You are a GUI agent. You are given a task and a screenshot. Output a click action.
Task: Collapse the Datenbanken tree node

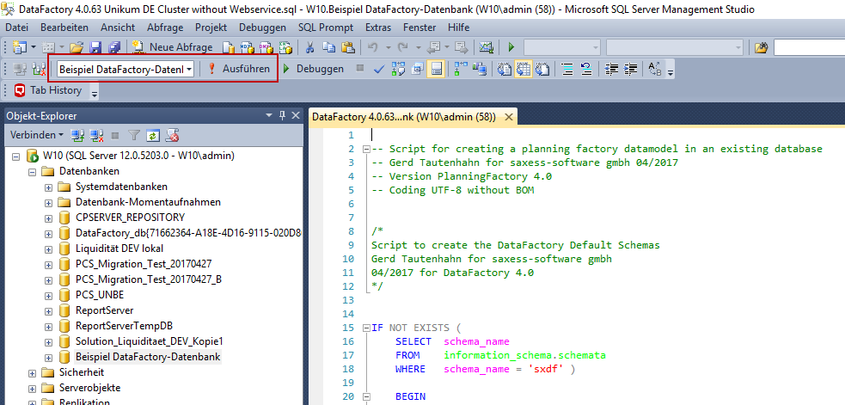pyautogui.click(x=33, y=171)
